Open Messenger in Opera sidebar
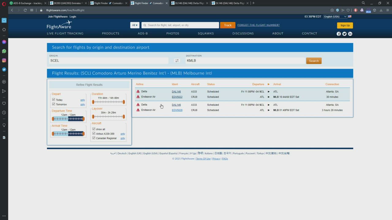This screenshot has height=220, width=392. click(x=4, y=42)
